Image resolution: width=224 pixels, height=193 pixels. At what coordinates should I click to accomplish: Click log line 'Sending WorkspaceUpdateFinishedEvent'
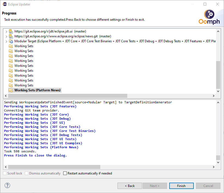click(x=88, y=102)
